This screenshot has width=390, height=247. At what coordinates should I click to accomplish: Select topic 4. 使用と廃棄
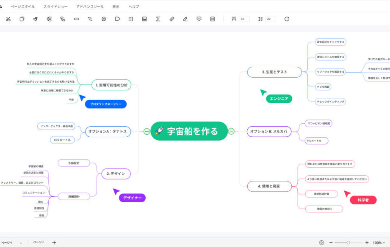coord(269,186)
